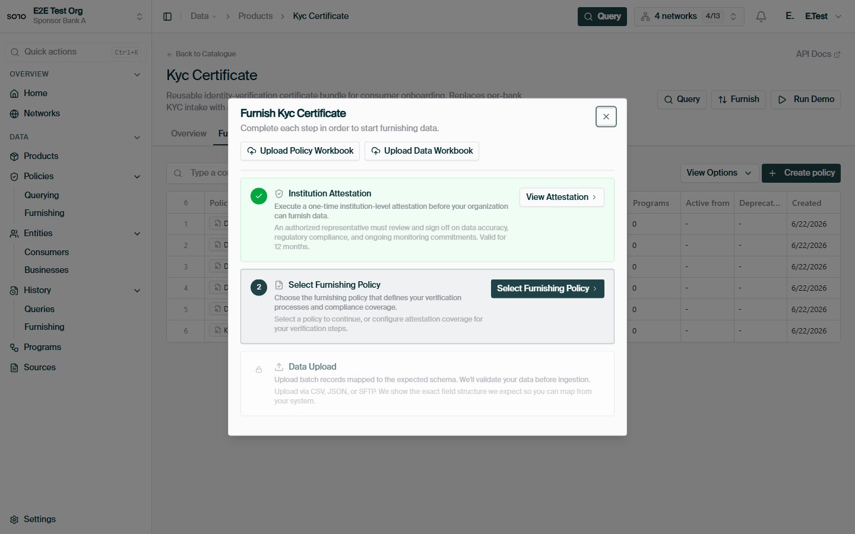
Task: Click the page Query button
Action: (682, 99)
